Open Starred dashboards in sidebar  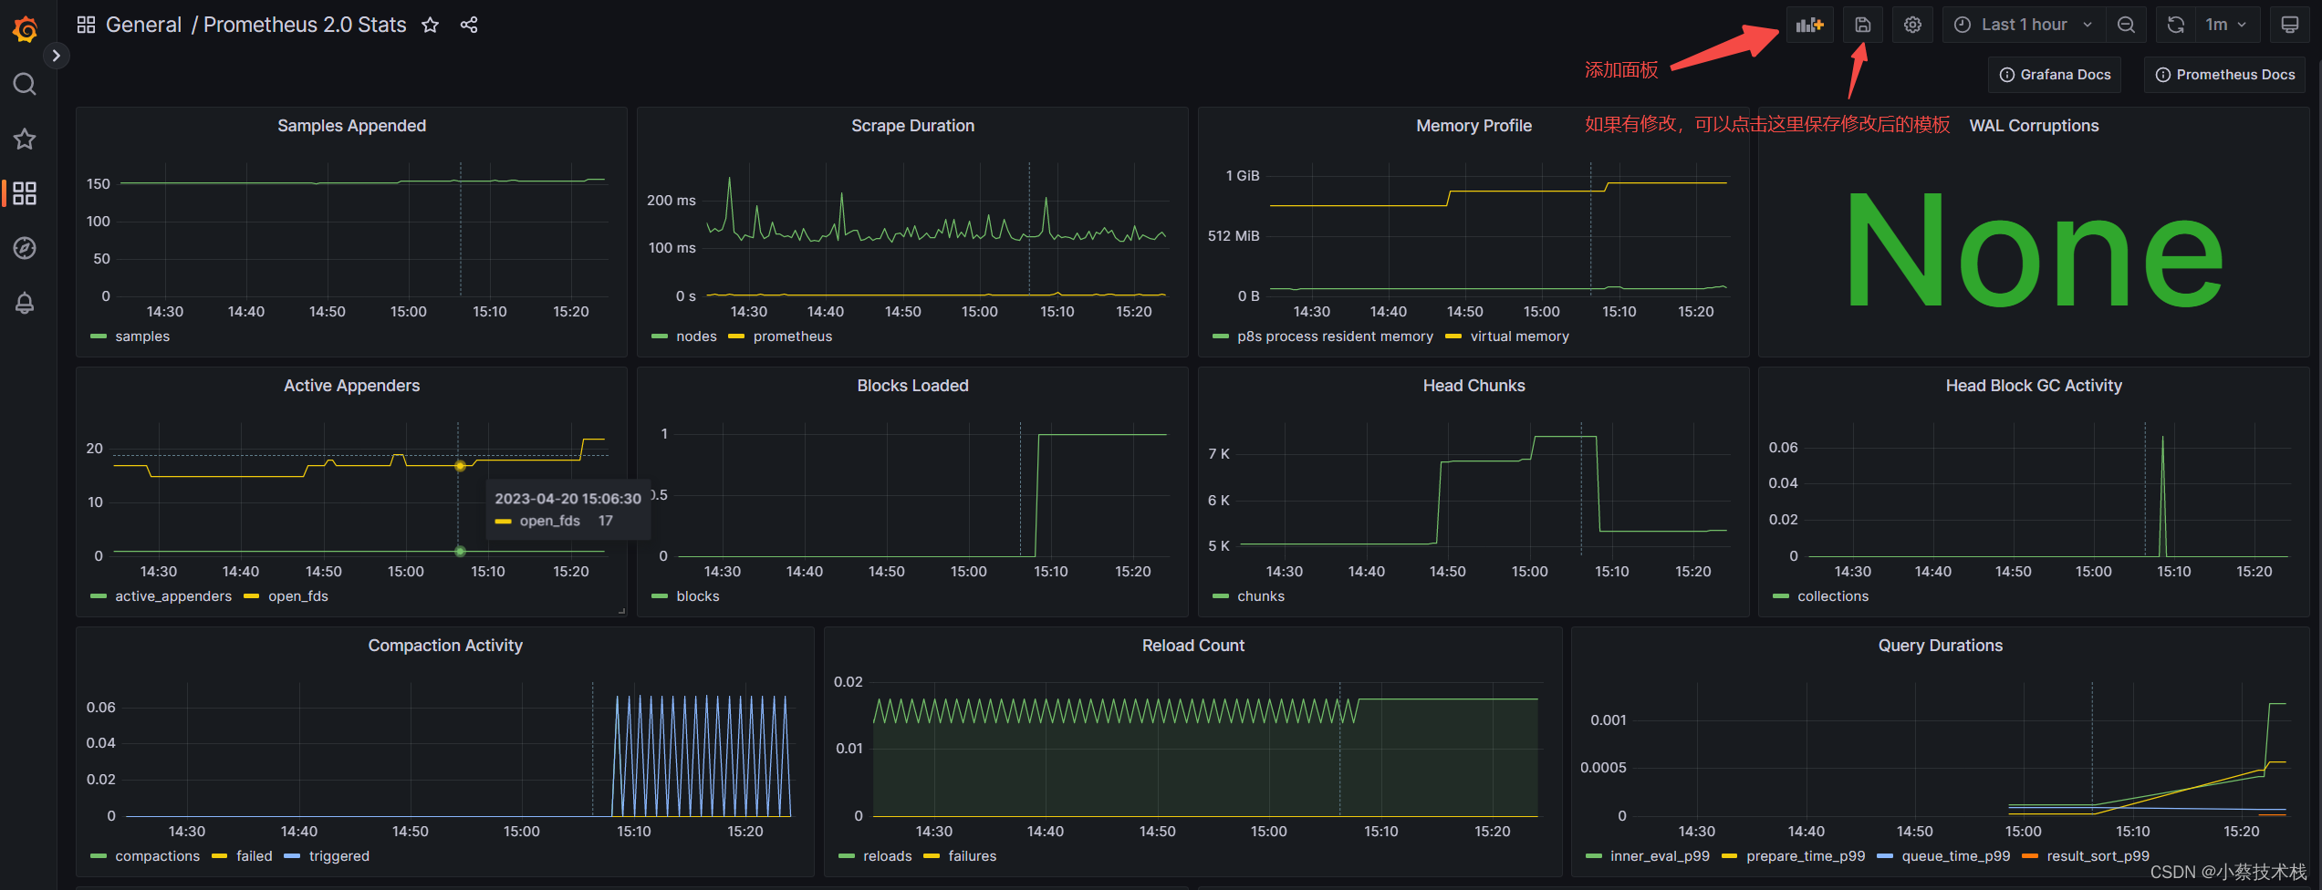pos(25,139)
